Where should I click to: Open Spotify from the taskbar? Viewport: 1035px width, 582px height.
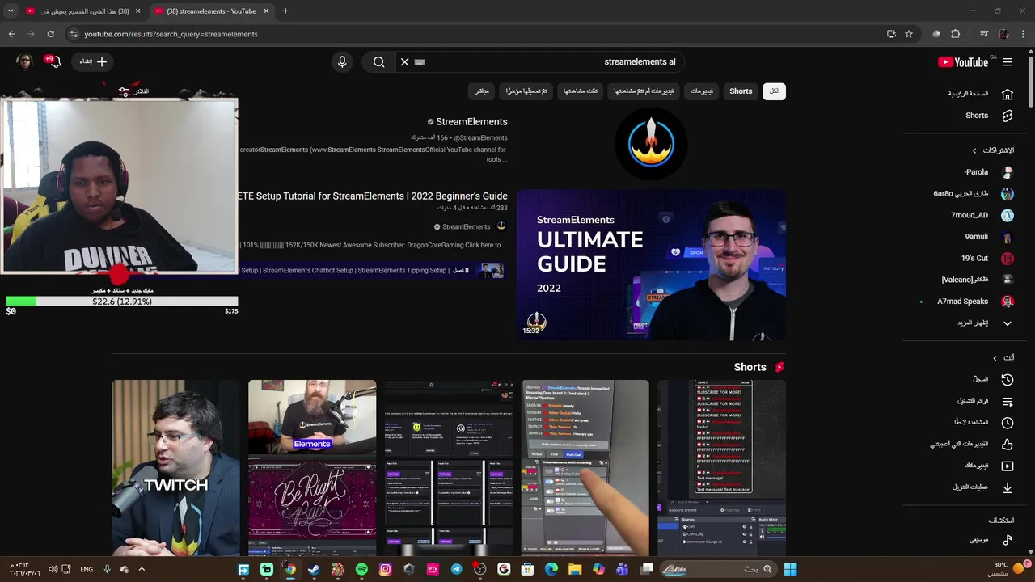click(361, 569)
